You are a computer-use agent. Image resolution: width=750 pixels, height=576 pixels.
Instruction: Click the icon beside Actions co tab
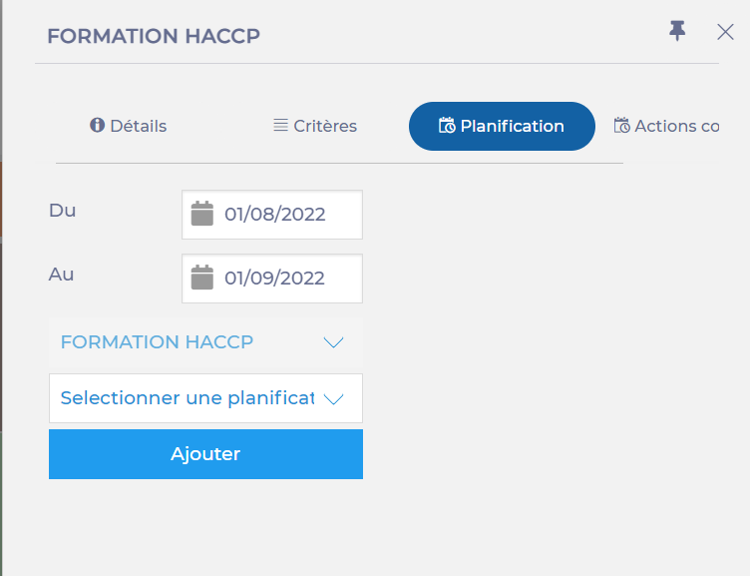coord(622,126)
